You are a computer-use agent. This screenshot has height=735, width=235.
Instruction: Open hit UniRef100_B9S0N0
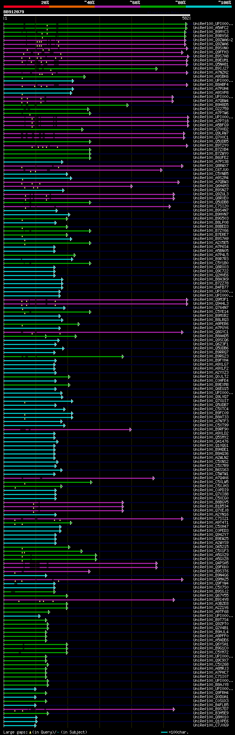pyautogui.click(x=211, y=48)
